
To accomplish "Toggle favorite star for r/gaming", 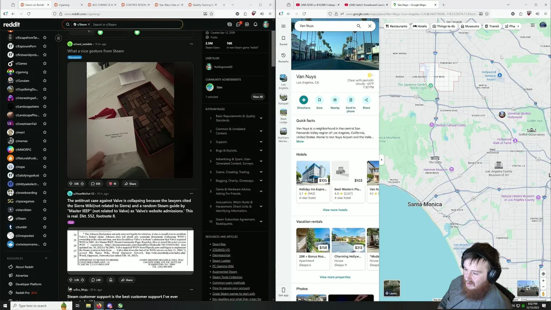I will (45, 72).
